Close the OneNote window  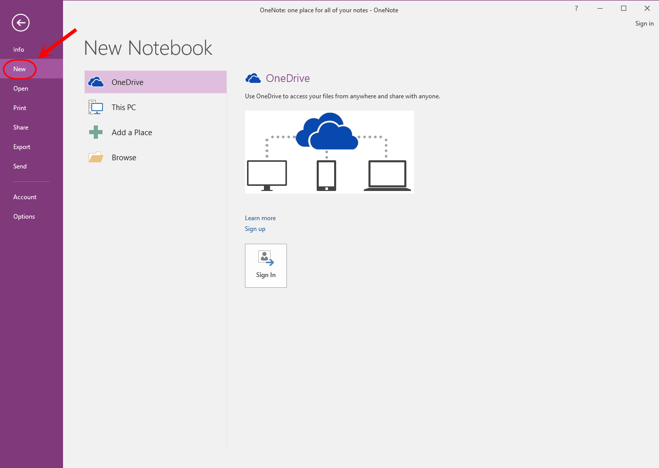[x=647, y=8]
